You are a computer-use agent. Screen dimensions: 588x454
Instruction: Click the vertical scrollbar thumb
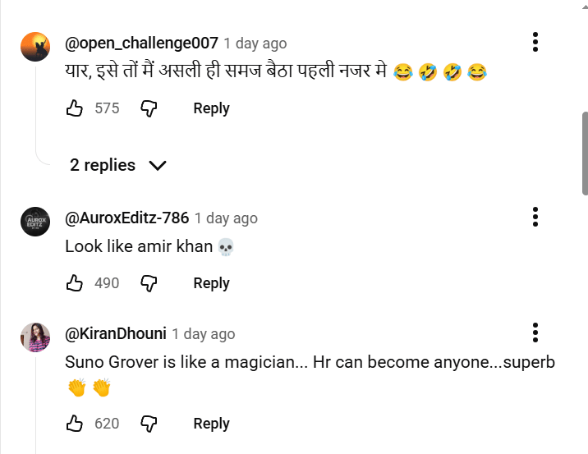click(x=584, y=153)
